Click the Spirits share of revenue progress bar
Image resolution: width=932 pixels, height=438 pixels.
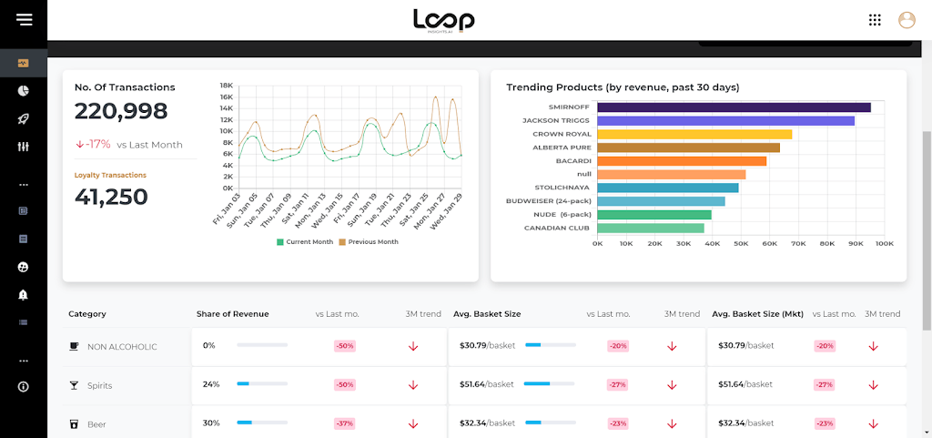[262, 384]
